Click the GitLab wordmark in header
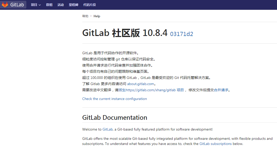277x147 pixels. pyautogui.click(x=17, y=5)
